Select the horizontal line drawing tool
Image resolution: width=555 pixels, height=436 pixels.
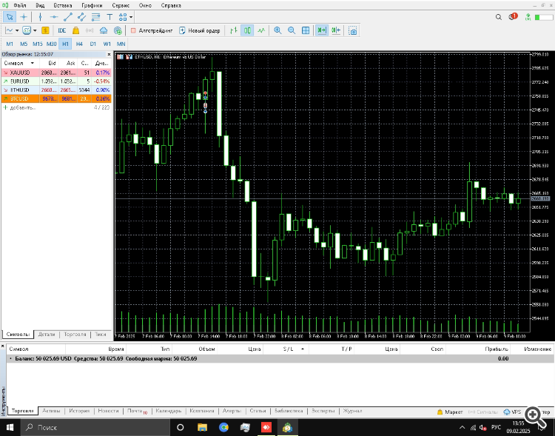click(54, 16)
